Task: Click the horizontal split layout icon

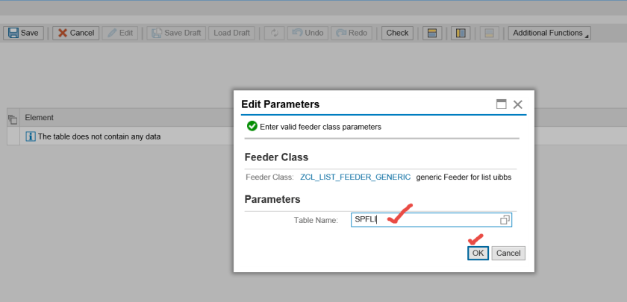Action: [431, 33]
